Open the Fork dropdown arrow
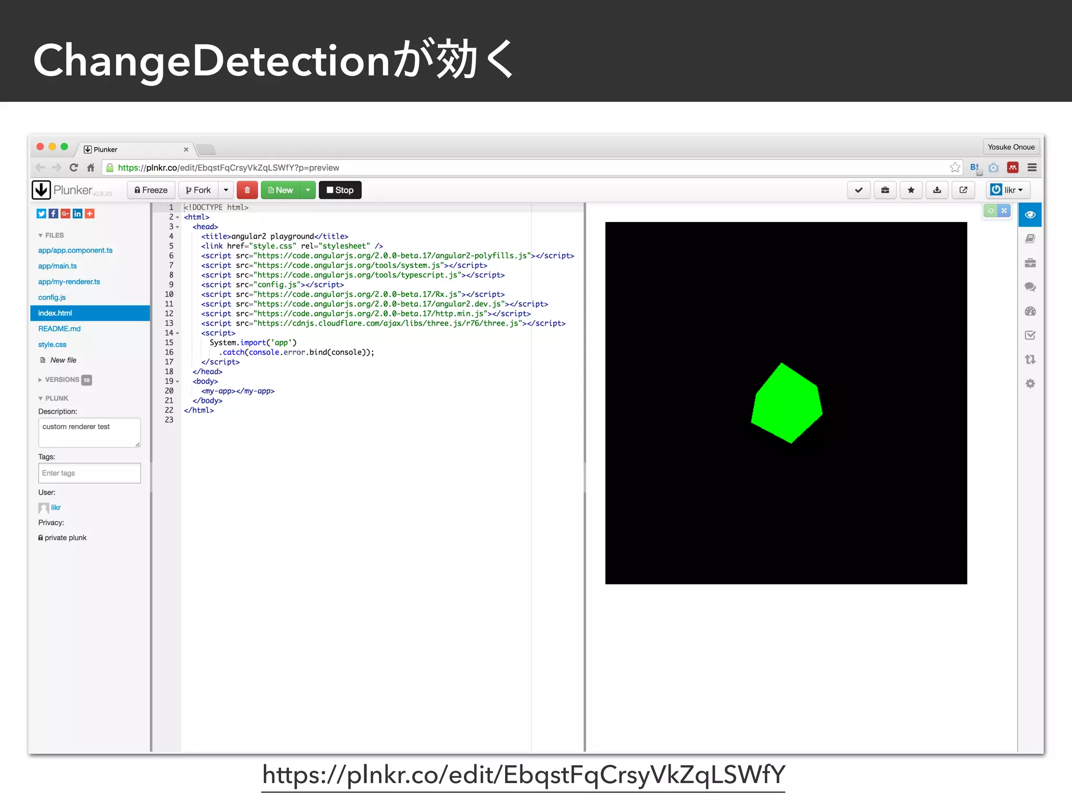1072x804 pixels. [226, 190]
